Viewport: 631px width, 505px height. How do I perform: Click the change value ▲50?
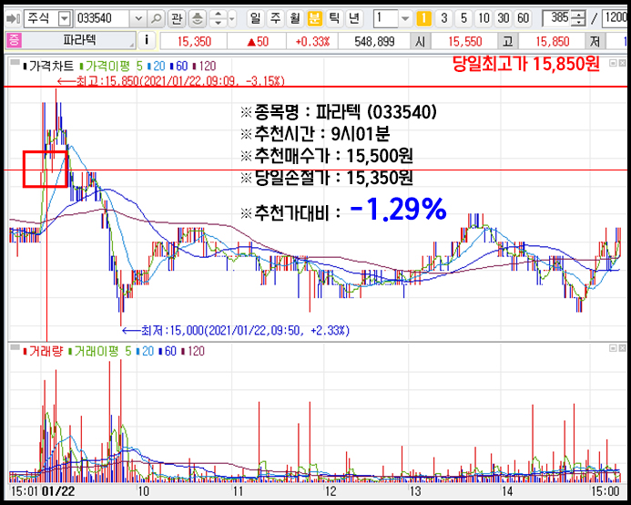click(x=258, y=42)
